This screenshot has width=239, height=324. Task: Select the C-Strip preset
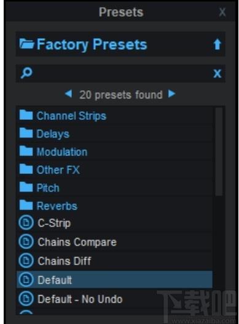click(x=114, y=223)
